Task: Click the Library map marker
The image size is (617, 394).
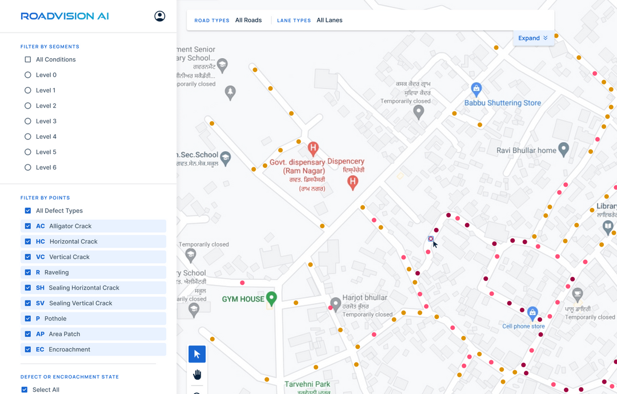Action: (608, 227)
